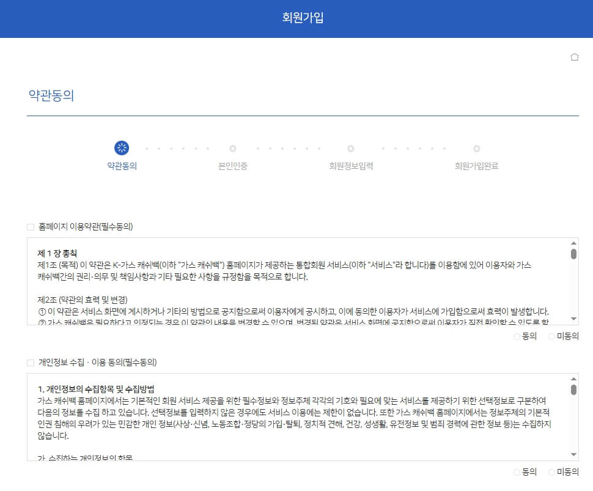593x491 pixels.
Task: Click the active 약관동의 step indicator icon
Action: pyautogui.click(x=122, y=147)
